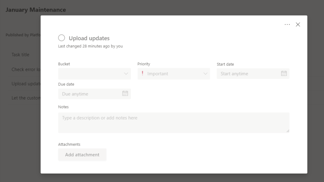Mark Upload updates task as complete
The height and width of the screenshot is (182, 324).
(61, 38)
